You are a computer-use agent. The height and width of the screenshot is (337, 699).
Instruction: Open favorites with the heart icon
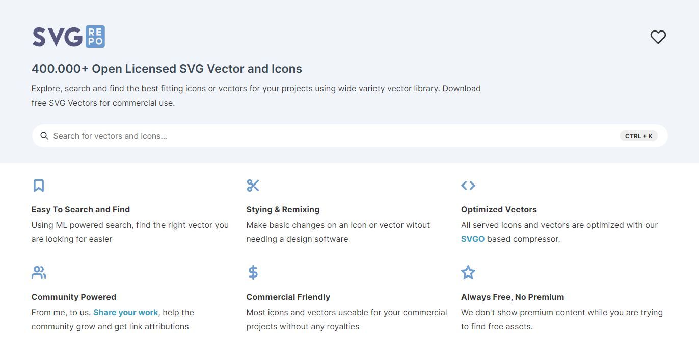click(x=658, y=37)
